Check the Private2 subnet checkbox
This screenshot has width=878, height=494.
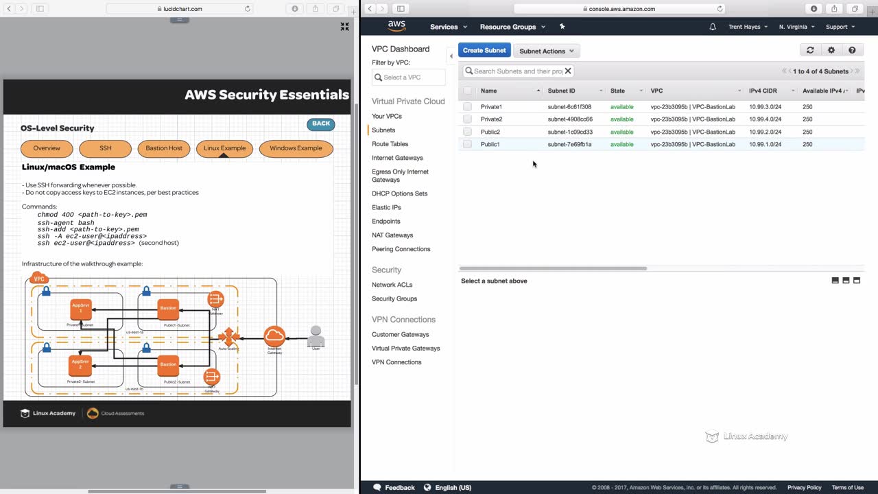pos(467,119)
